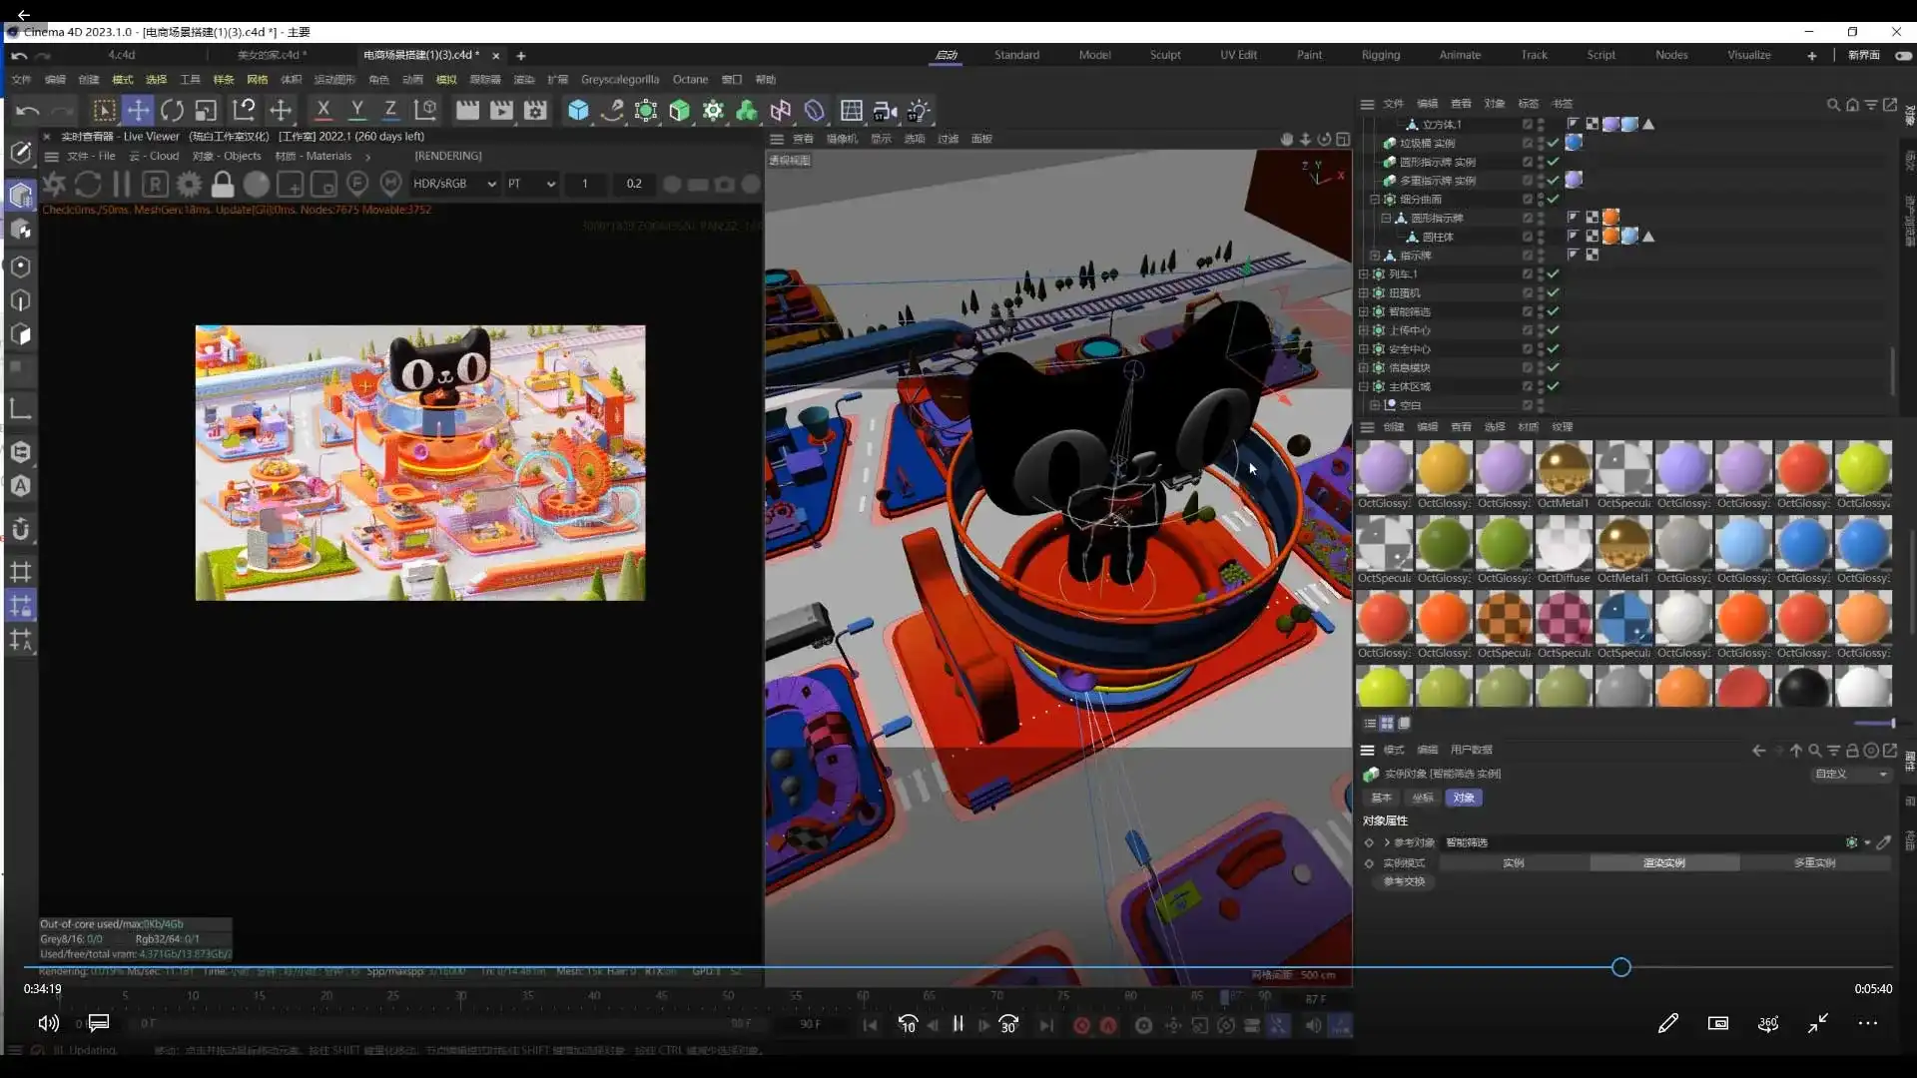Click the 渲染实例 instance mode button
Screen dimensions: 1917x1078
[x=1663, y=862]
